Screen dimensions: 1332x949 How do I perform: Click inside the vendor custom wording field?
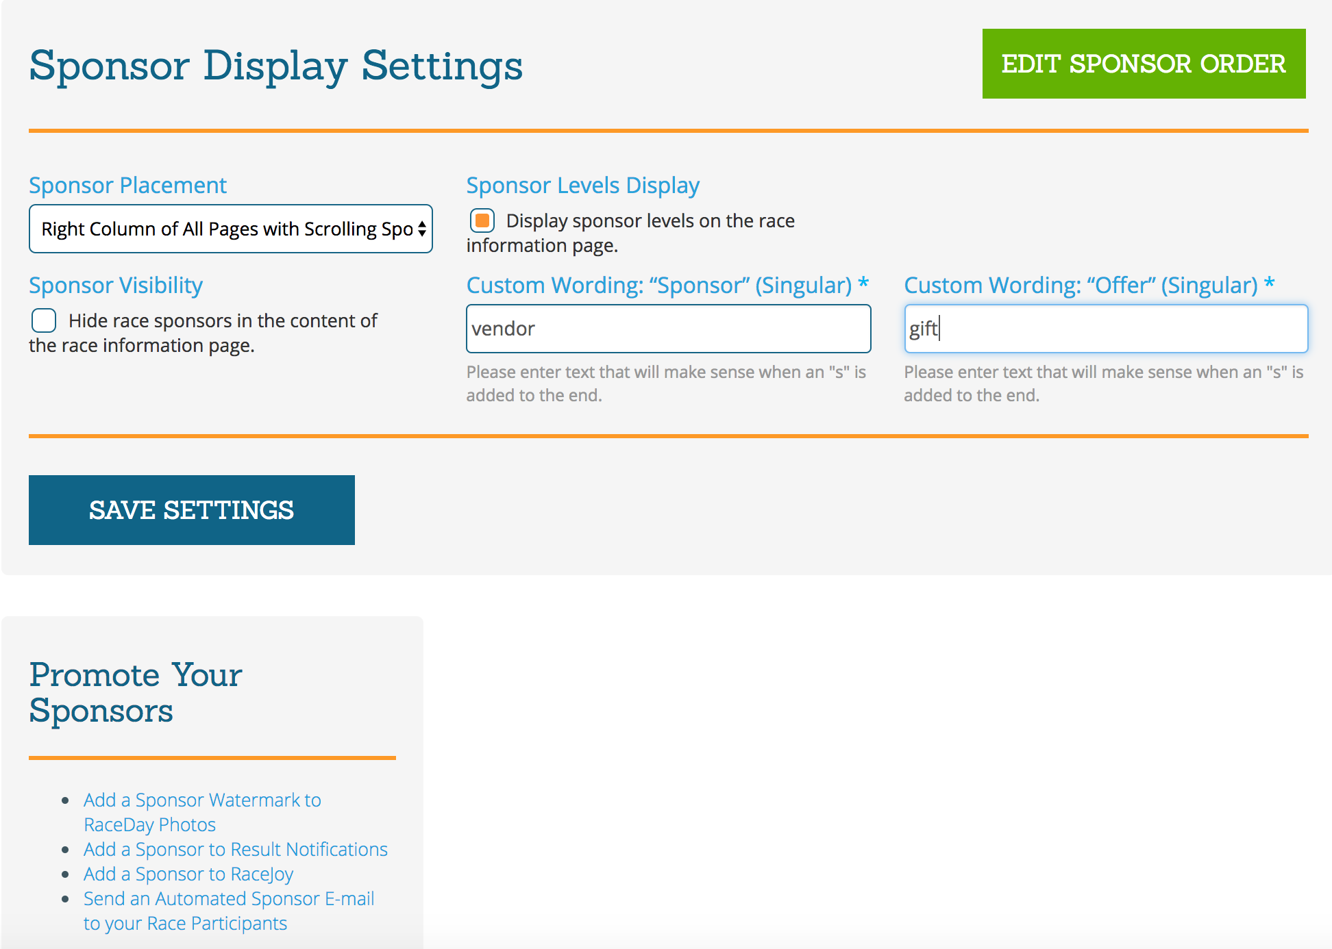pyautogui.click(x=668, y=329)
